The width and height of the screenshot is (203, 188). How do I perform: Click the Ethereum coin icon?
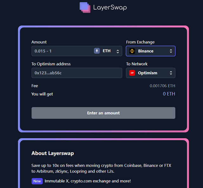(97, 51)
